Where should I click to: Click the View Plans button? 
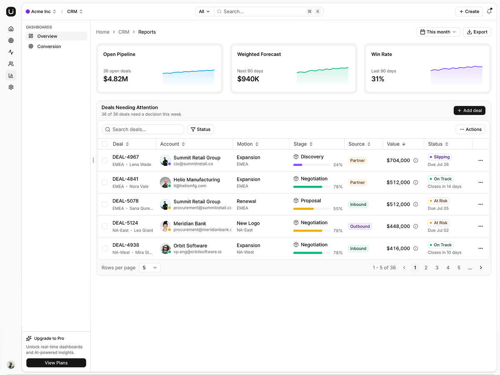click(56, 363)
